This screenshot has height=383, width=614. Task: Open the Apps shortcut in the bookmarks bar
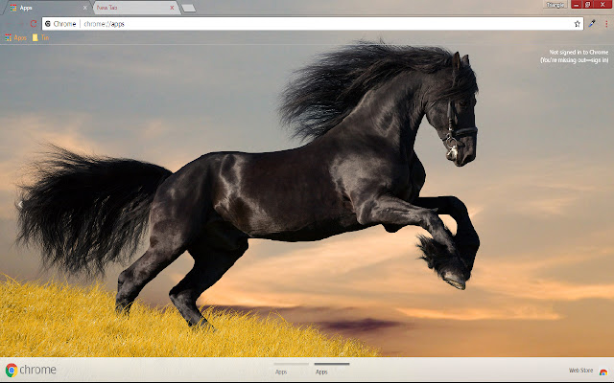(x=15, y=38)
